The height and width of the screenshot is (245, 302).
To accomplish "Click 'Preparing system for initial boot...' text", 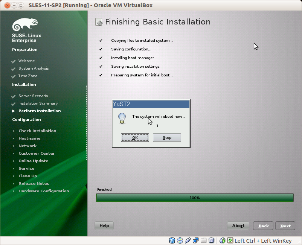I will (142, 75).
